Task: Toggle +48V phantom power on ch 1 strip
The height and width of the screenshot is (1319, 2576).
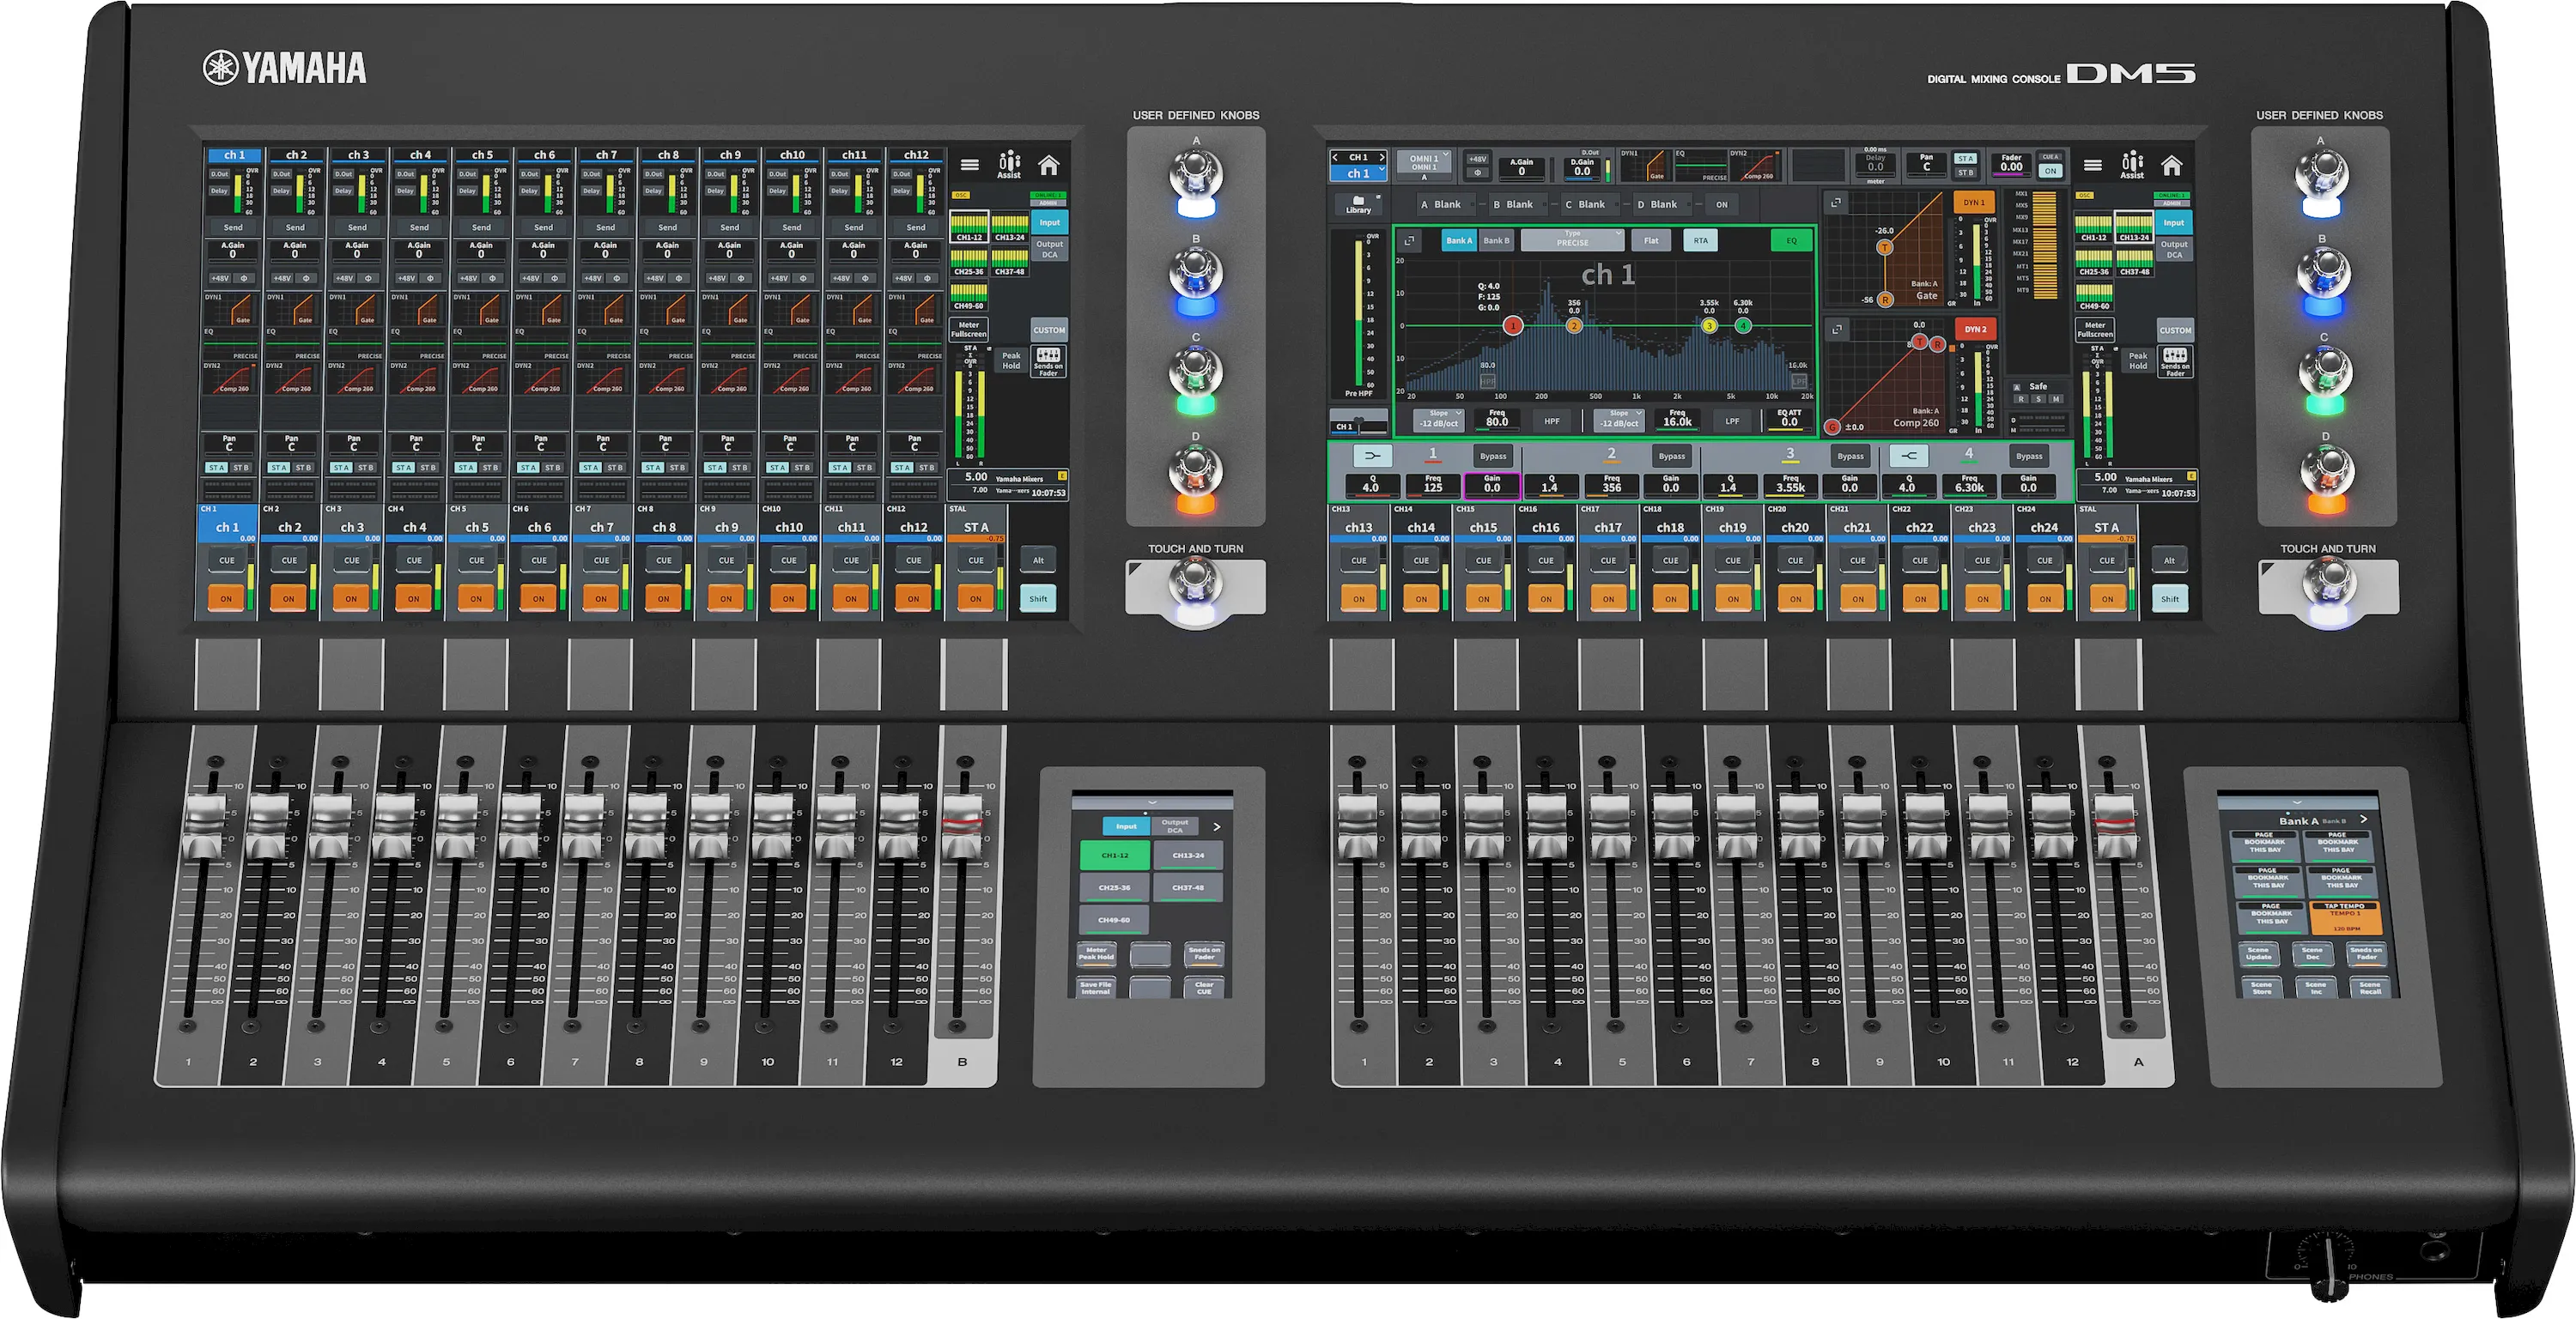Action: point(219,279)
